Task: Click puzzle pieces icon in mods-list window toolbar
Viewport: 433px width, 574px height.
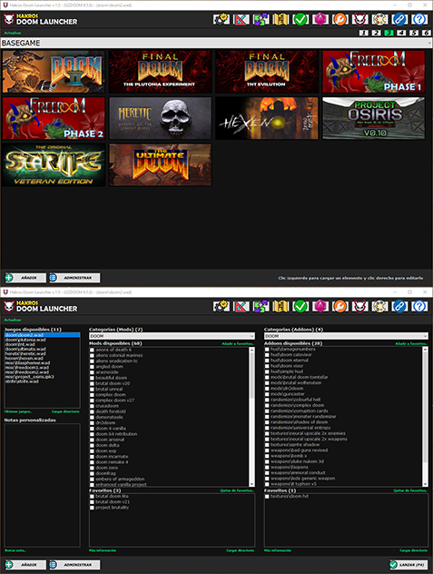Action: pyautogui.click(x=261, y=306)
